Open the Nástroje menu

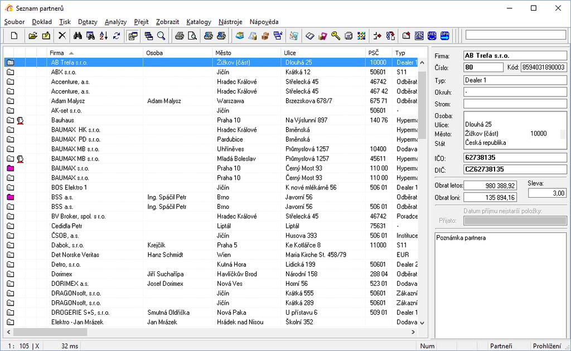tap(230, 22)
